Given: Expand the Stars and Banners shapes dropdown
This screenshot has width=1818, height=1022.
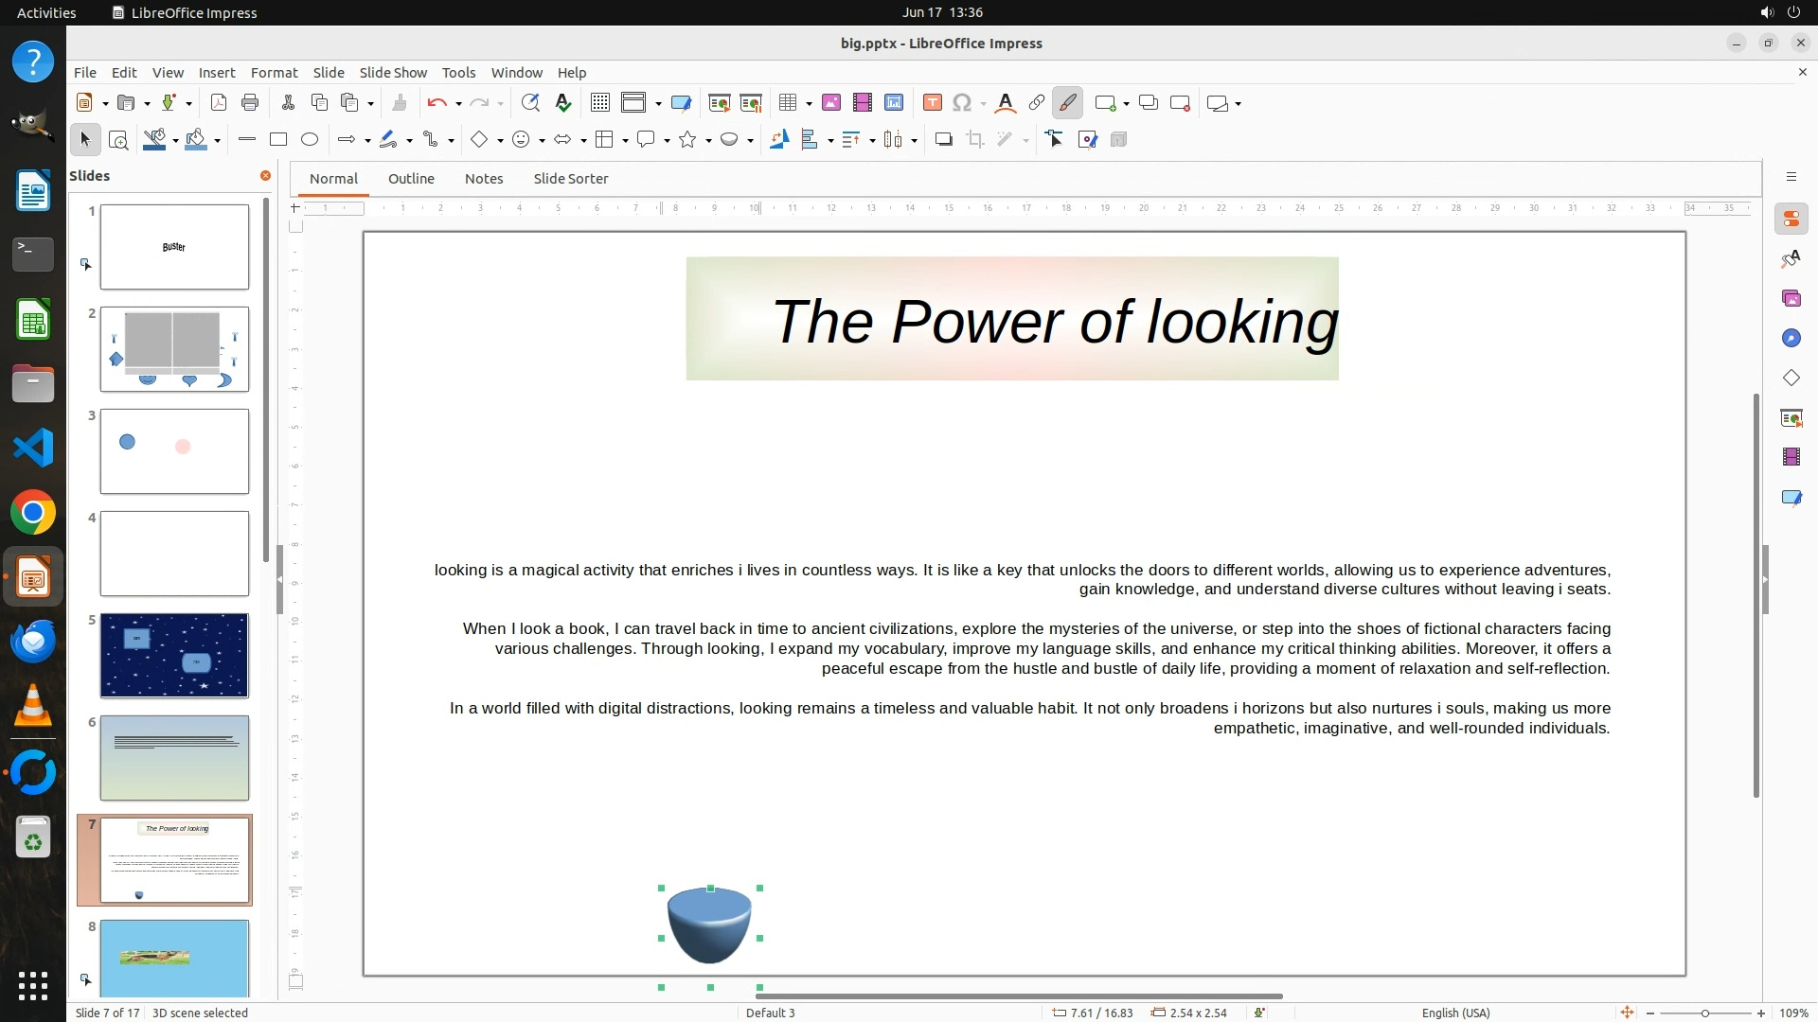Looking at the screenshot, I should [x=709, y=141].
